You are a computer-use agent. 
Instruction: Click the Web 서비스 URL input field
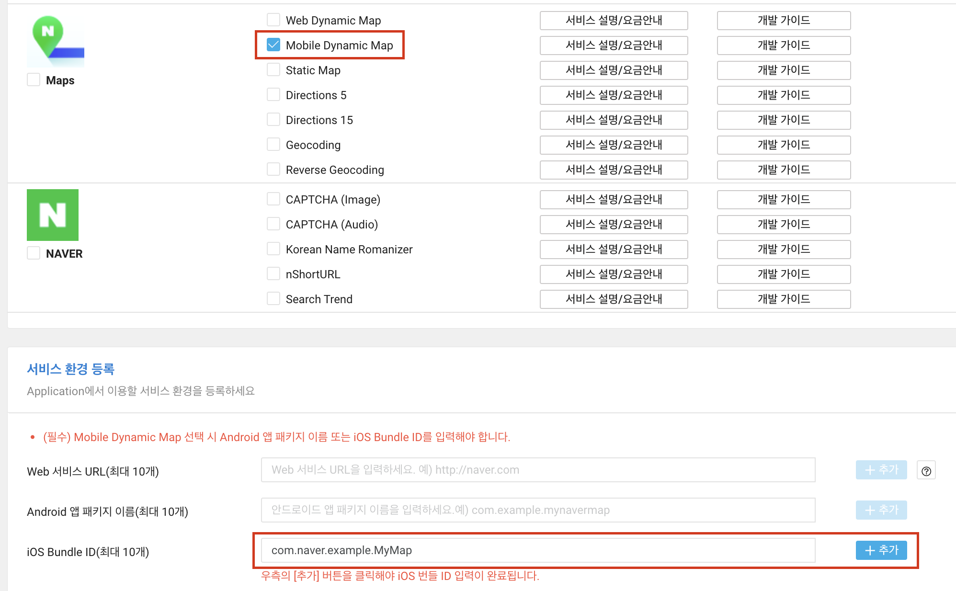(538, 470)
